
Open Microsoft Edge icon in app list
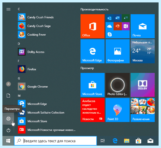(22, 103)
